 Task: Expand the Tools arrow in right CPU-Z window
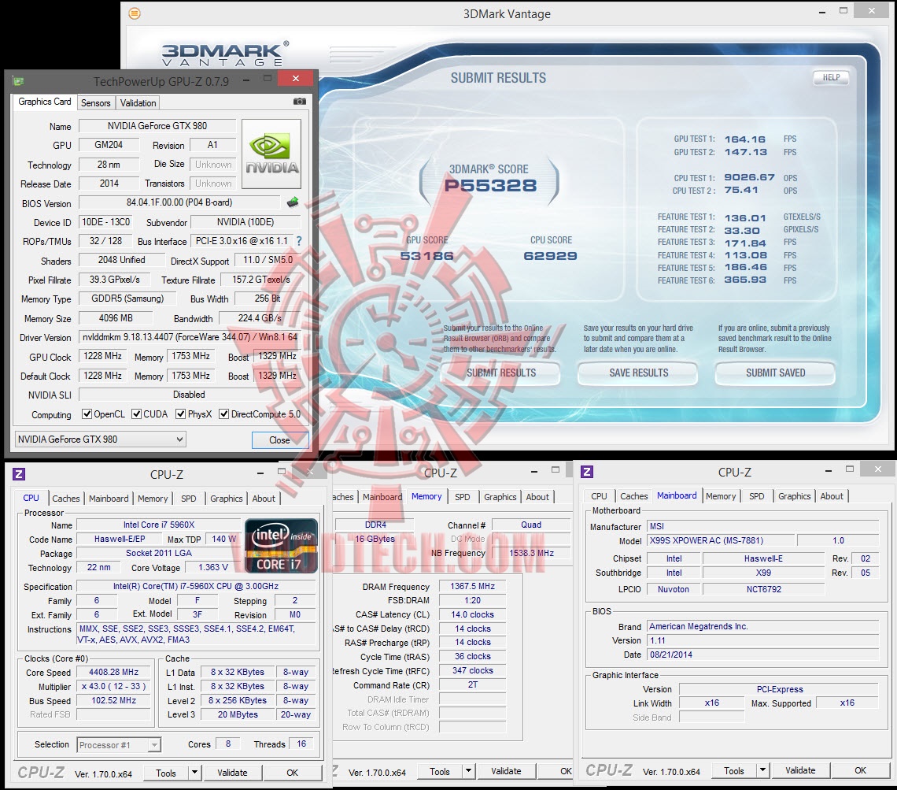[x=762, y=770]
